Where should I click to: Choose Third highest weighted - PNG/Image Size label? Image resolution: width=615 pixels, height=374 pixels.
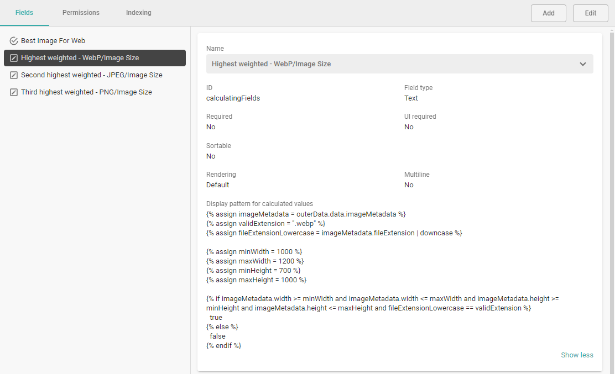(x=86, y=92)
